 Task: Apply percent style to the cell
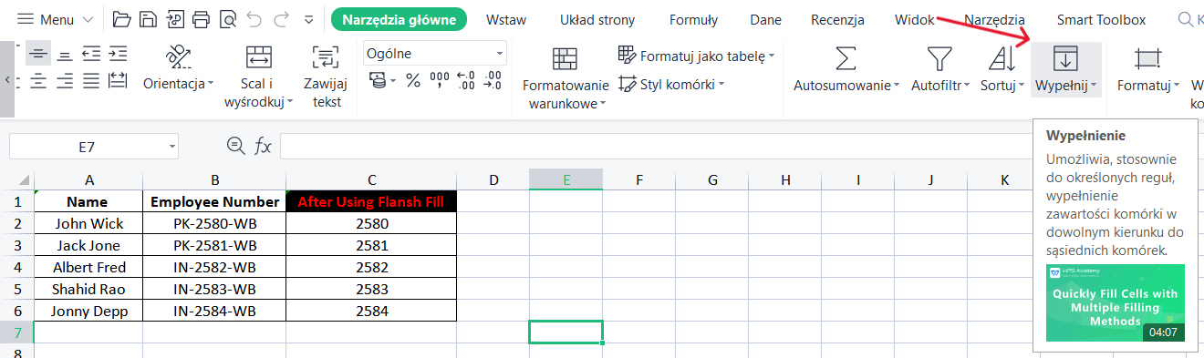412,81
